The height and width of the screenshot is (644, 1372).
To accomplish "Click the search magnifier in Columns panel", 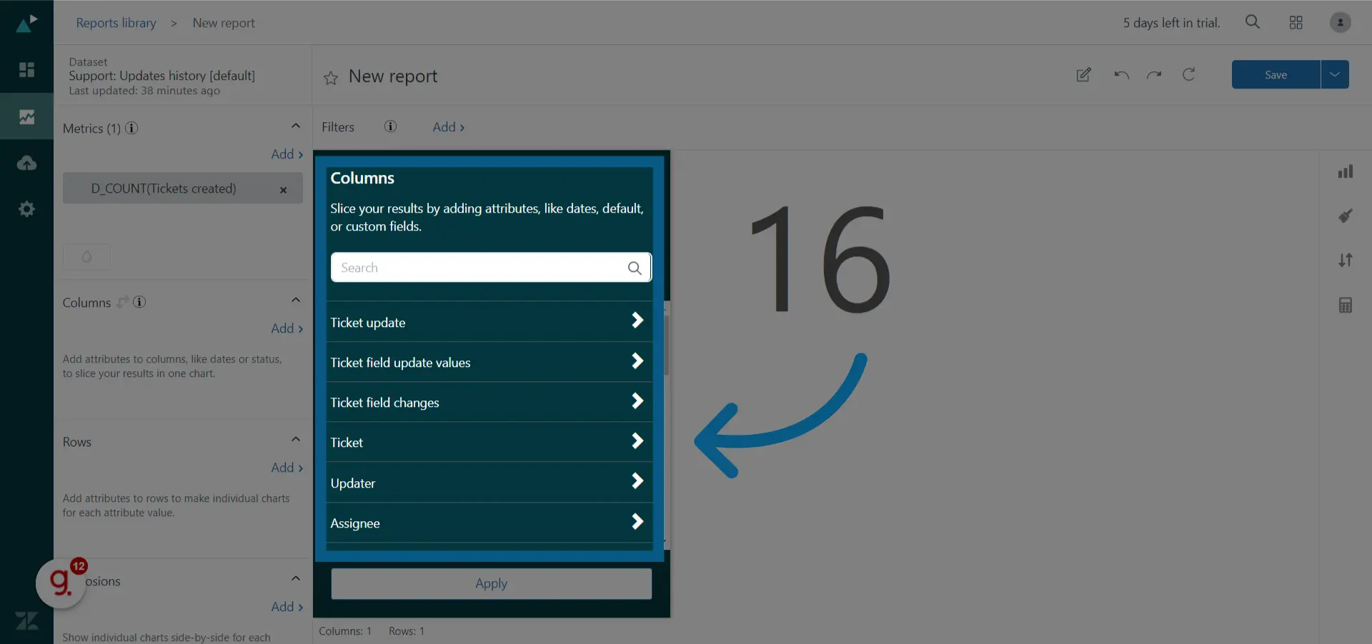I will 634,268.
